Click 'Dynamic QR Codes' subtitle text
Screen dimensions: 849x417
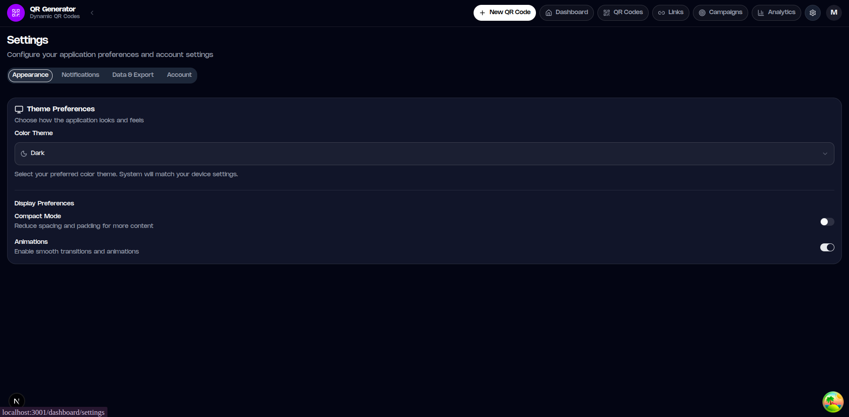[x=55, y=16]
